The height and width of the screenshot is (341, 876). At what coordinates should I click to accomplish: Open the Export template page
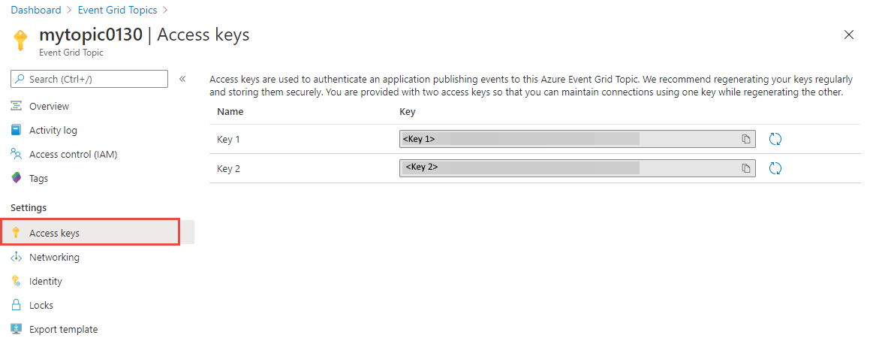tap(63, 329)
